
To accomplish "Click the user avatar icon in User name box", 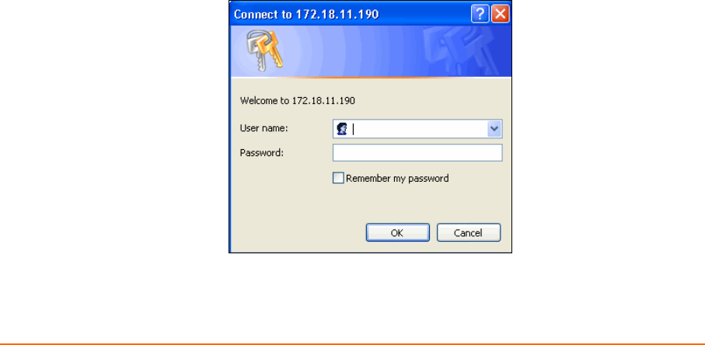I will coord(342,129).
